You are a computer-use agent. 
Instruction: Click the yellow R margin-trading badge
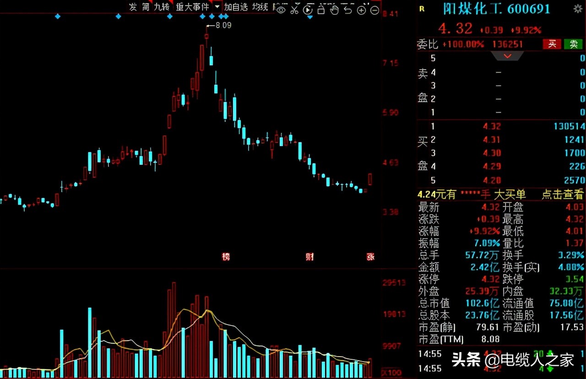(x=422, y=9)
